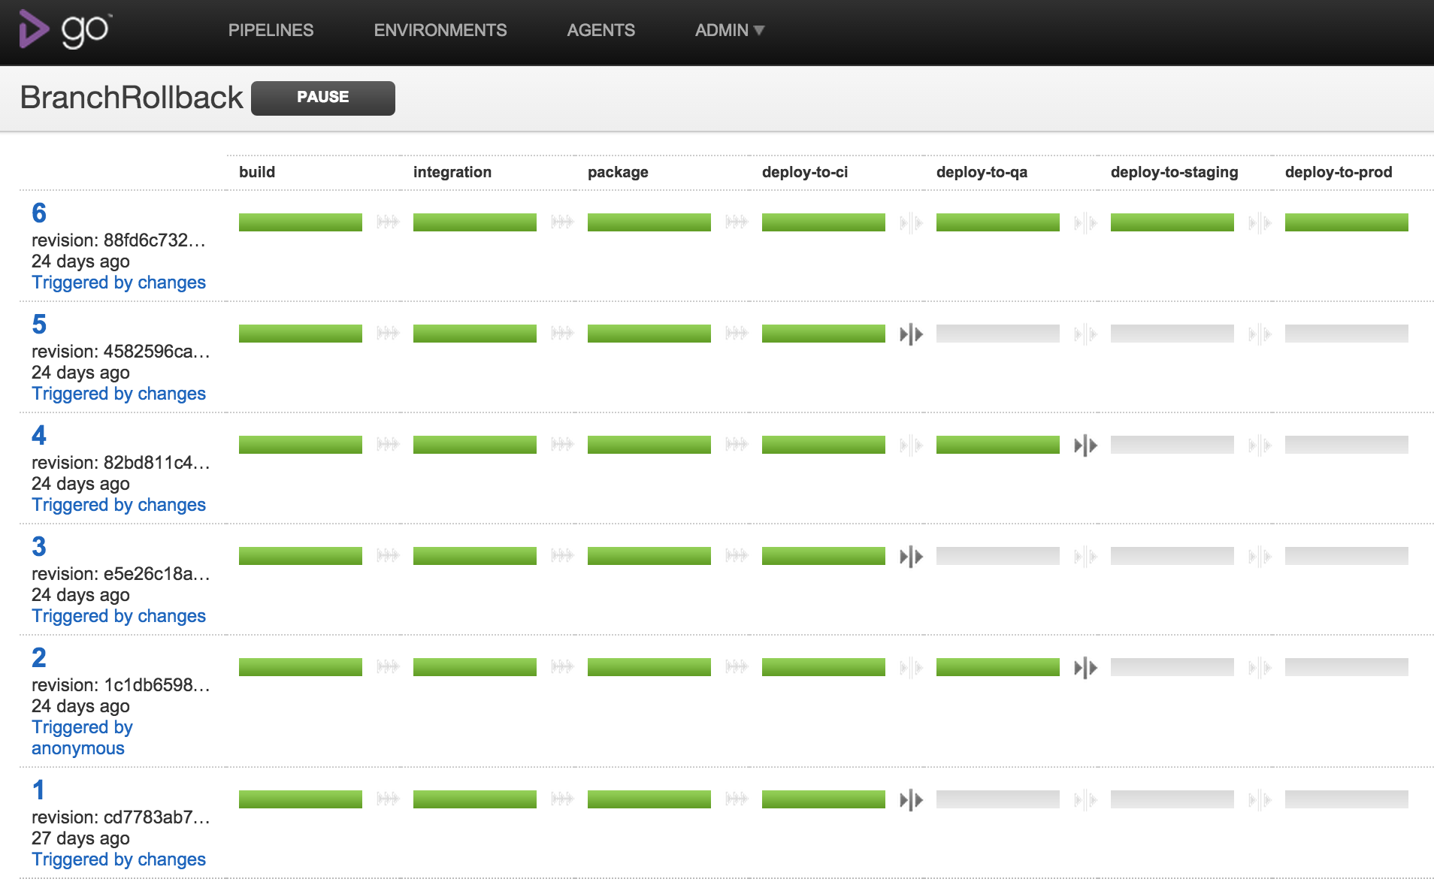Open the Admin dropdown menu
1434x885 pixels.
pos(728,30)
